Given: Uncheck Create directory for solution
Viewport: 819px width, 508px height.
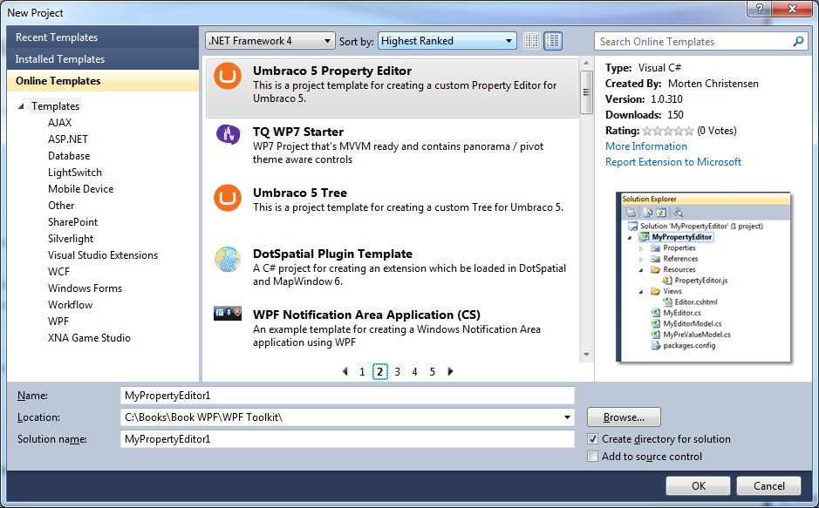Looking at the screenshot, I should point(592,439).
